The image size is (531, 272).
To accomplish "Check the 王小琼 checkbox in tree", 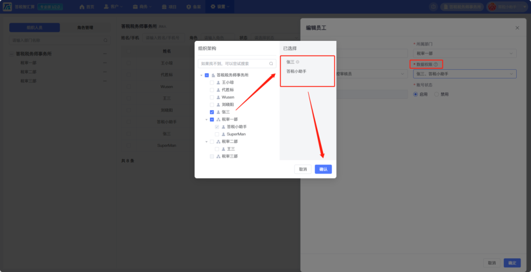I will click(212, 83).
